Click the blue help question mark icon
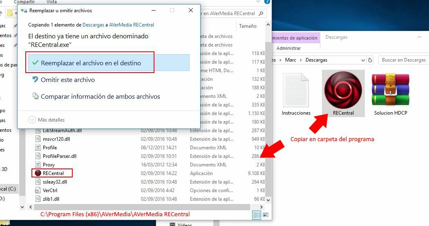429x226 pixels. point(266,2)
